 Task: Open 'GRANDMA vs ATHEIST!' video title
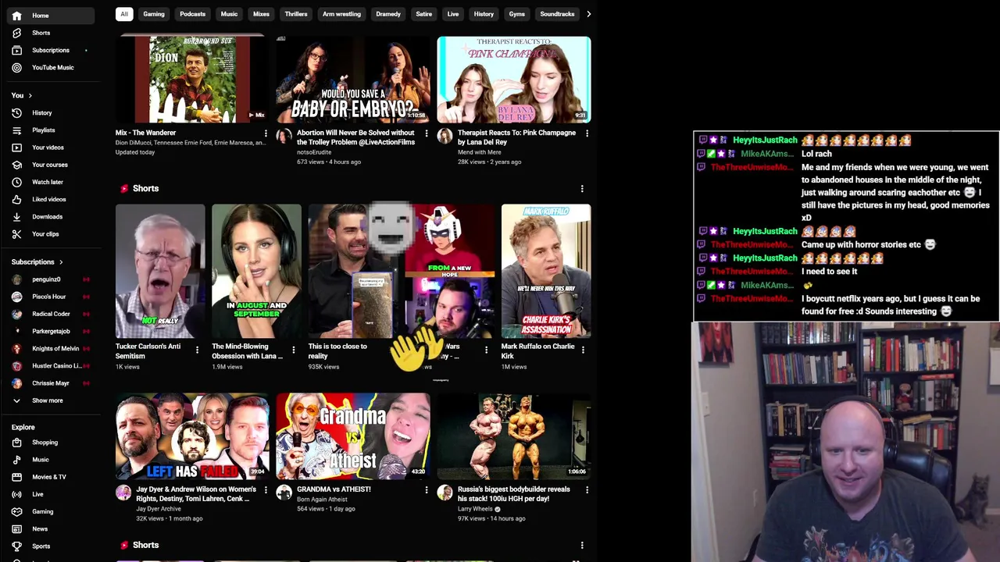334,489
